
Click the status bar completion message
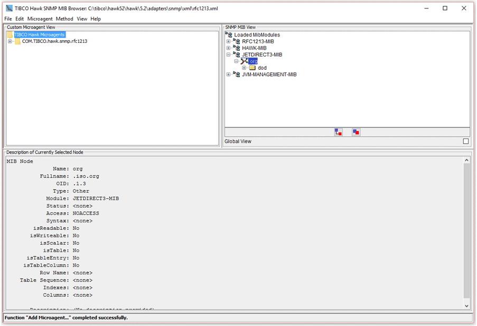pyautogui.click(x=67, y=318)
